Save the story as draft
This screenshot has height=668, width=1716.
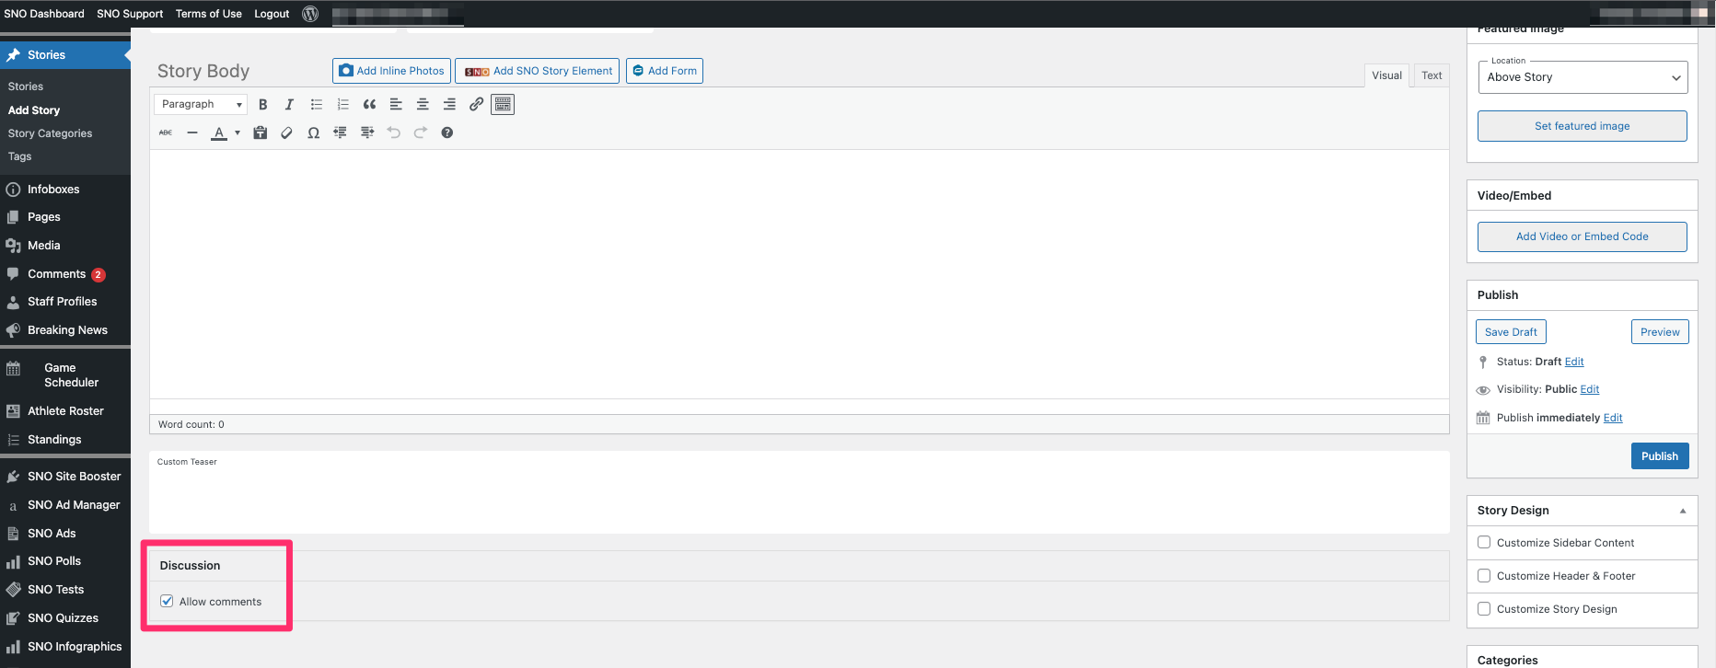[x=1511, y=332]
